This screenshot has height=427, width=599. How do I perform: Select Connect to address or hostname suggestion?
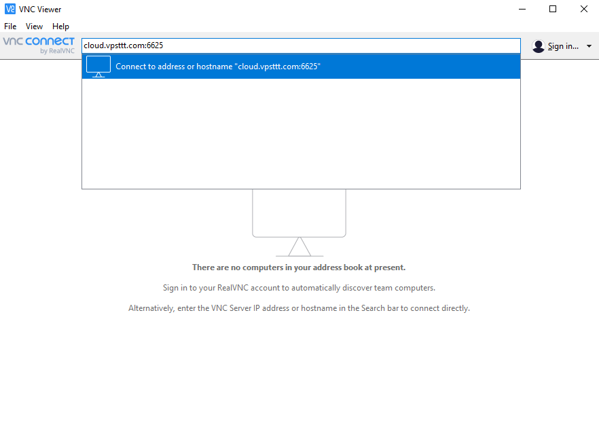[301, 67]
